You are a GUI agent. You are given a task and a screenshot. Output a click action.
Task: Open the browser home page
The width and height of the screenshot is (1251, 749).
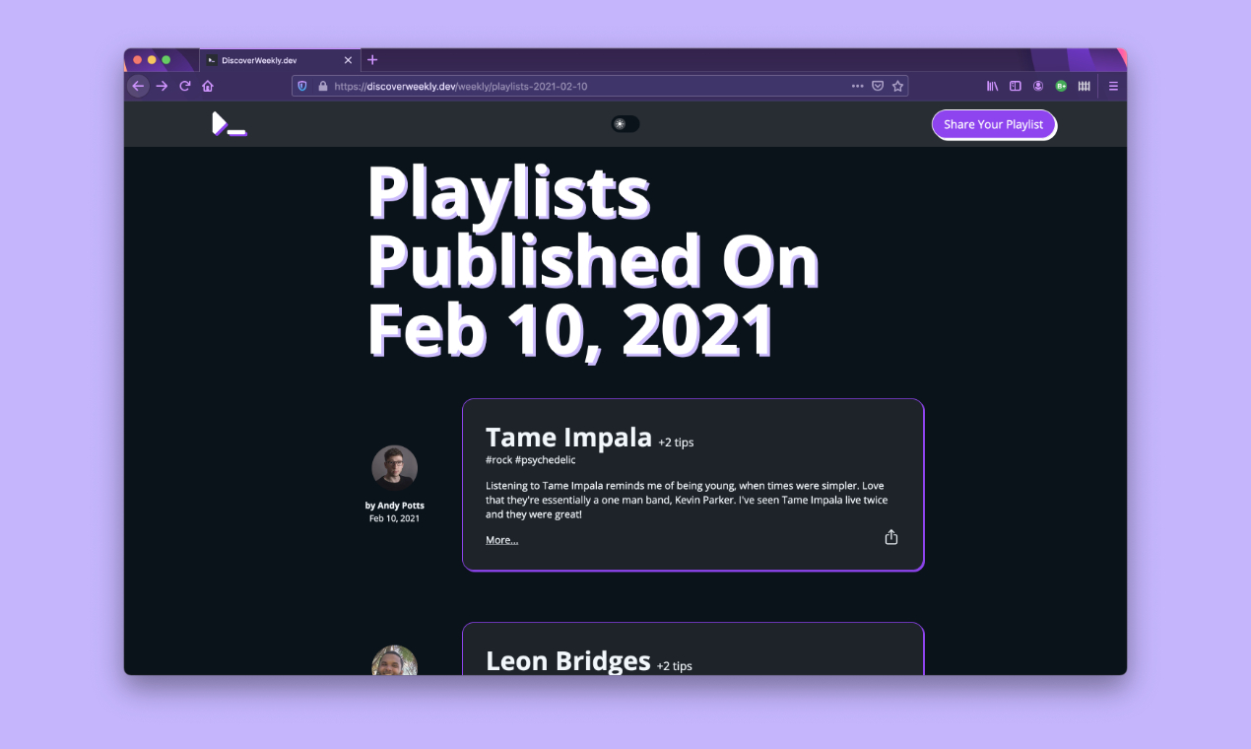tap(208, 86)
